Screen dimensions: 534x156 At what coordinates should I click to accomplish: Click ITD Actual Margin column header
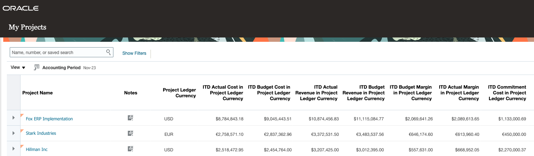click(x=459, y=93)
